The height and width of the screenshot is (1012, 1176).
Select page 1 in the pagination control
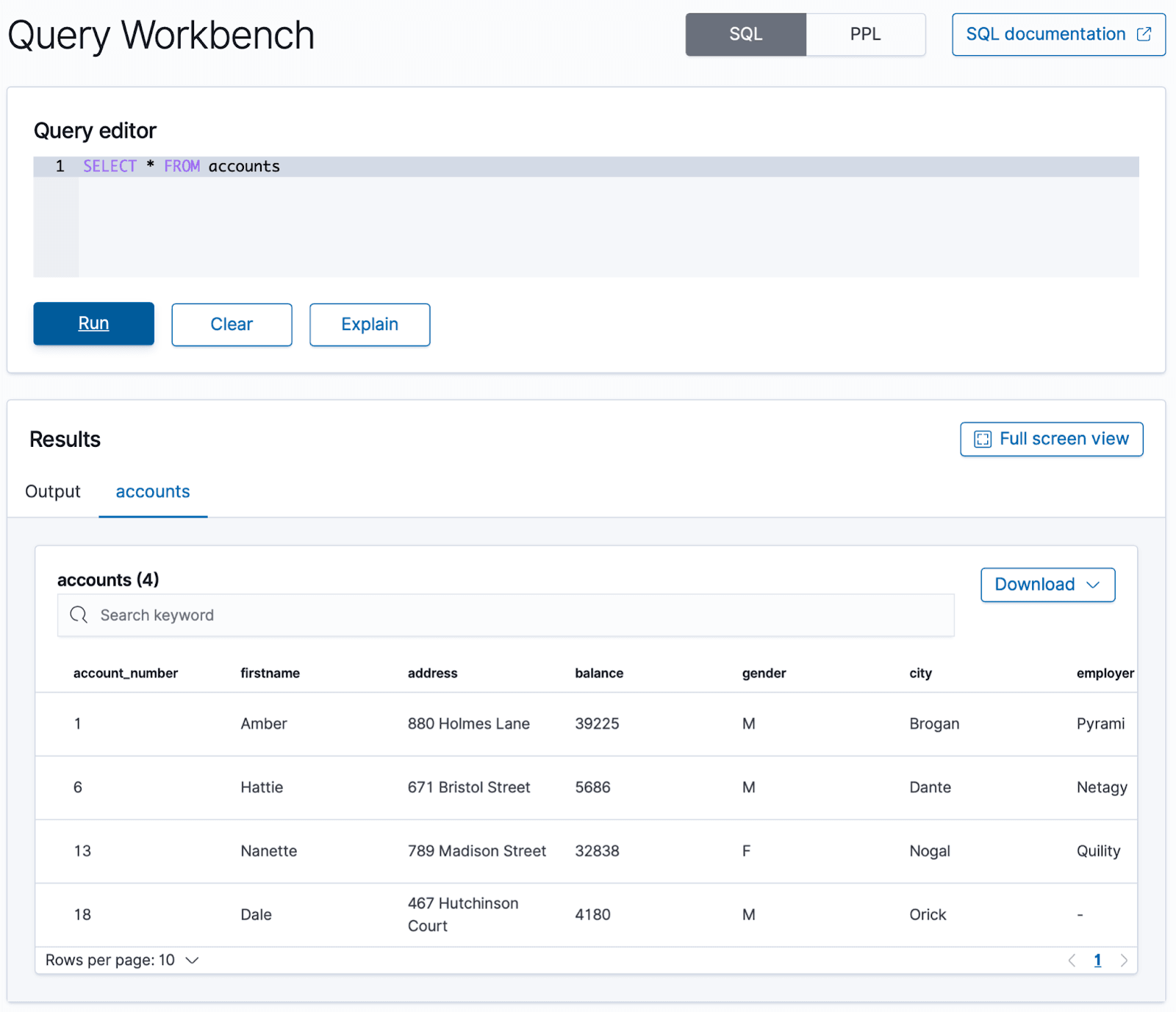[x=1097, y=960]
